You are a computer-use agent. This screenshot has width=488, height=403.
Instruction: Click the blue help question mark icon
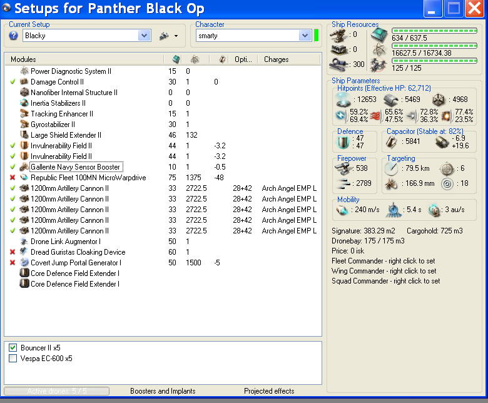13,36
